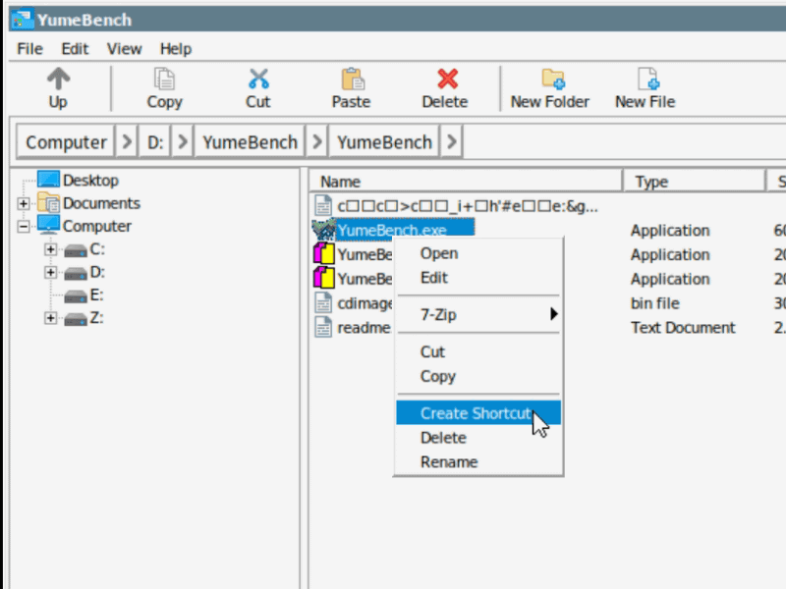Screen dimensions: 786x589
Task: Collapse the Computer tree node
Action: tap(23, 227)
